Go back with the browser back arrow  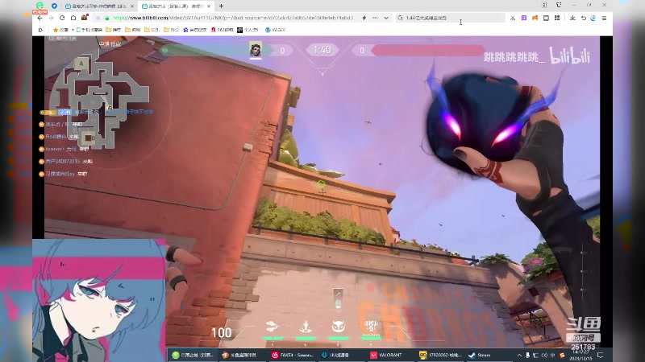(x=40, y=18)
